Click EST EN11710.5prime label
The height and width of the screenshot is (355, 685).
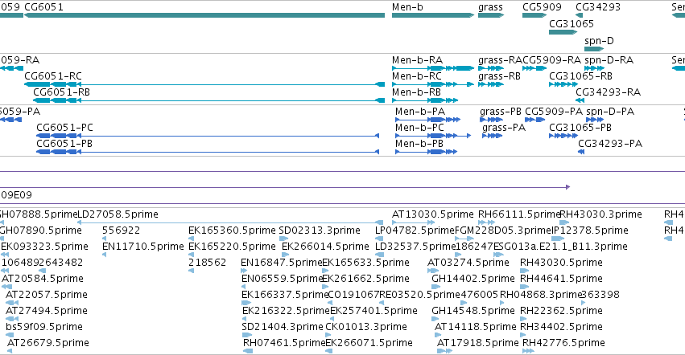(x=142, y=247)
